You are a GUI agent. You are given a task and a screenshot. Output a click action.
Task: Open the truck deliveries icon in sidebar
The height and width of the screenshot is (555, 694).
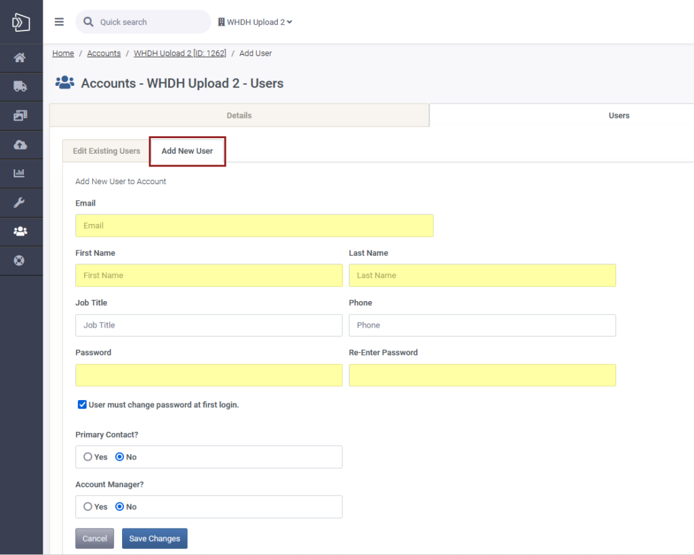click(20, 86)
